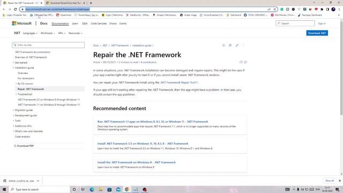Open the Windows Start menu
343x193 pixels.
(4, 189)
